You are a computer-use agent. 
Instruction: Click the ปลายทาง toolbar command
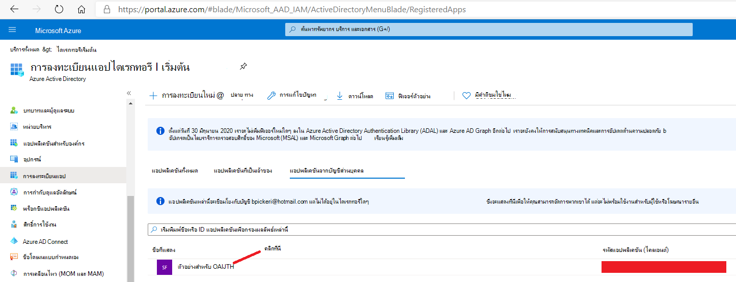(242, 95)
